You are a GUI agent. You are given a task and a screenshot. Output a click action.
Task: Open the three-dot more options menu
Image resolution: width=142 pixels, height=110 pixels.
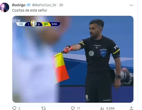131,5
